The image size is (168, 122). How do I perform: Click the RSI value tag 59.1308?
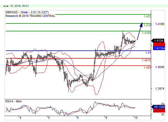[158, 107]
